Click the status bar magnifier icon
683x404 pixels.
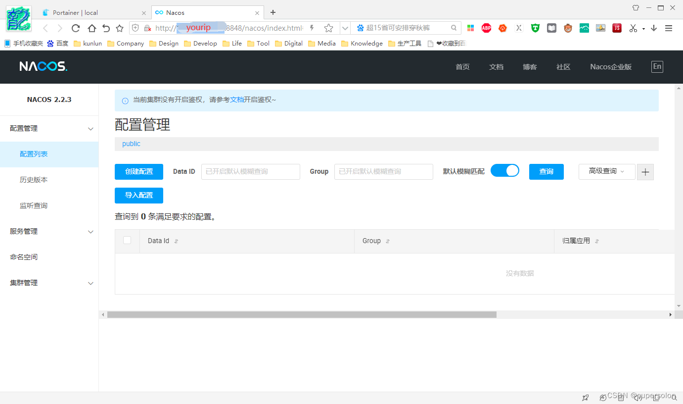[x=674, y=398]
